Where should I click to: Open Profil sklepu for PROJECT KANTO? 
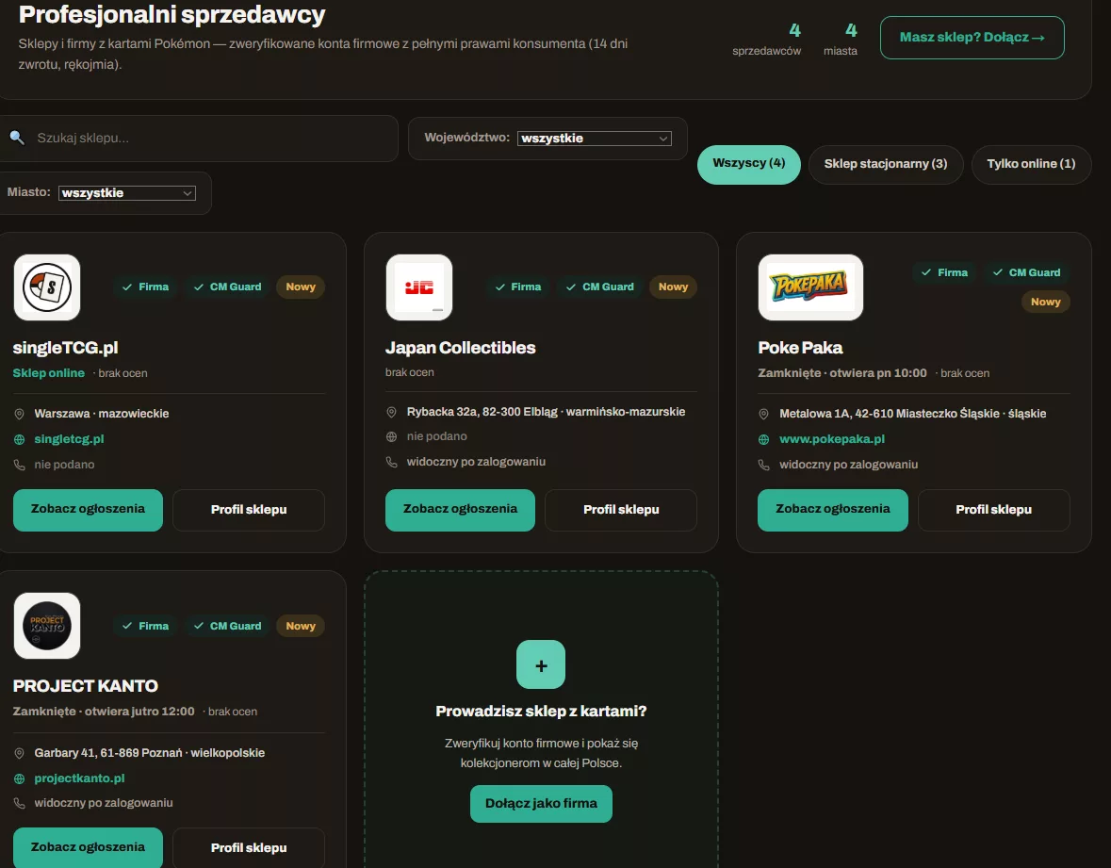tap(249, 848)
